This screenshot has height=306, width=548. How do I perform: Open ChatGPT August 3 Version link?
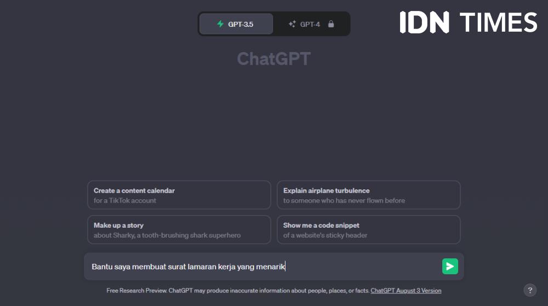coord(406,291)
